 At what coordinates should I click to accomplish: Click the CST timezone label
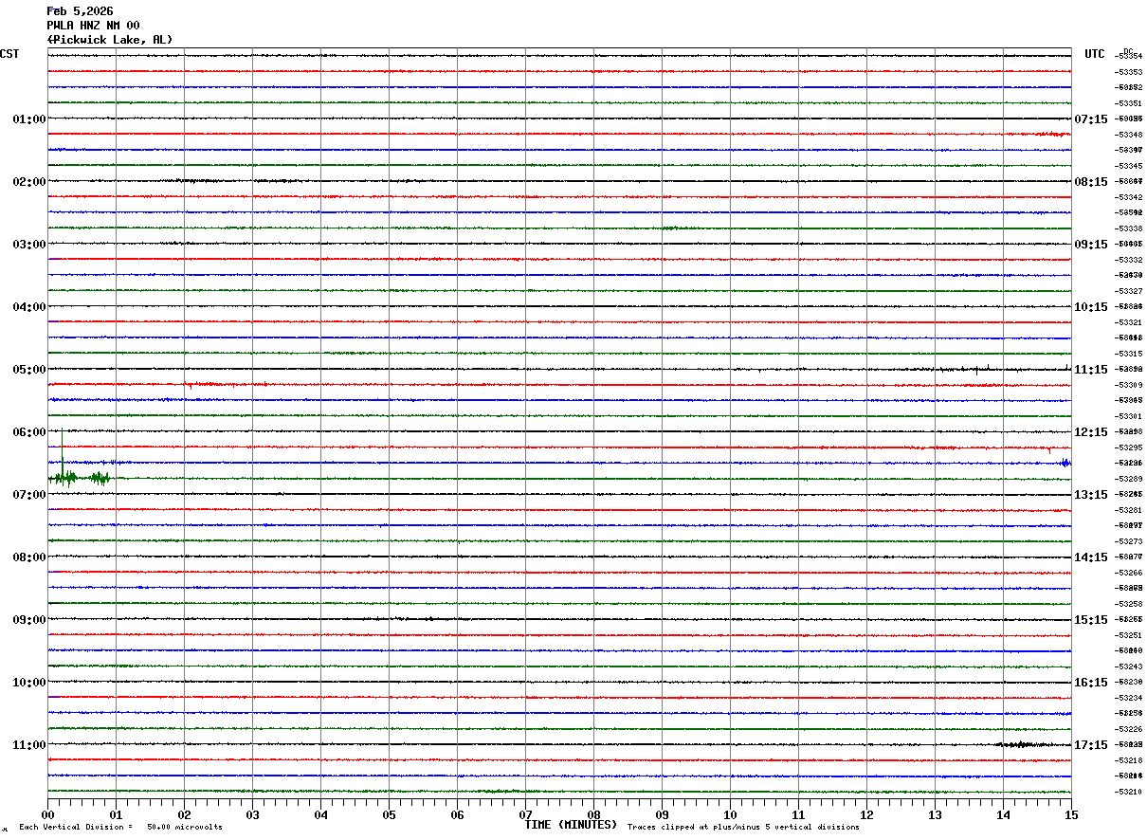point(9,54)
